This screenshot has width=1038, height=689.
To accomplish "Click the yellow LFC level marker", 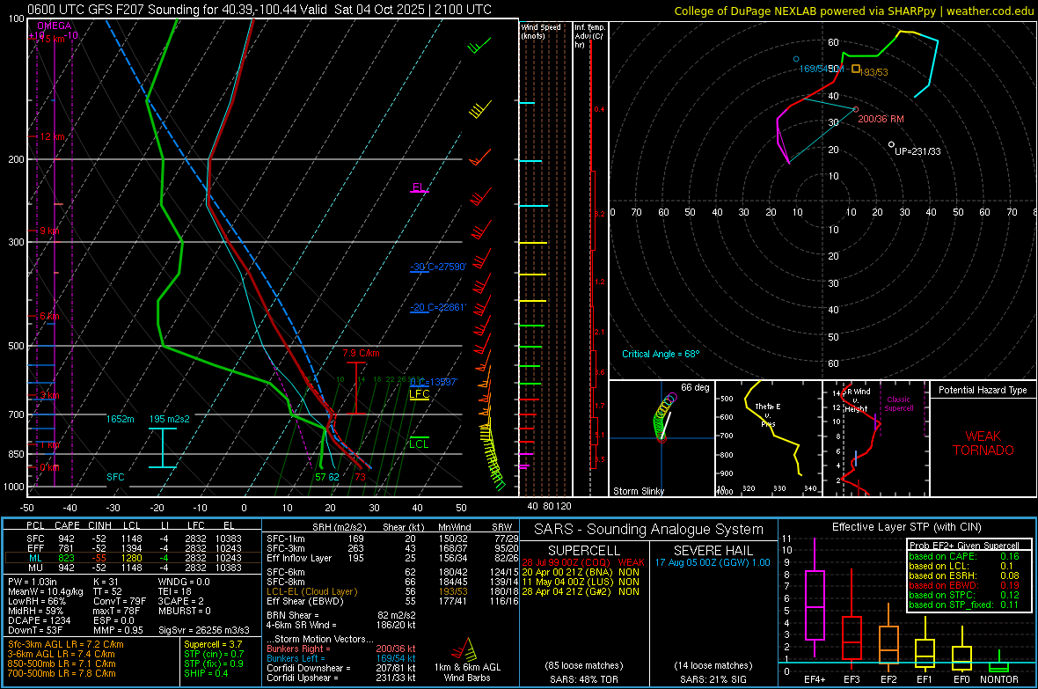I will pos(420,395).
